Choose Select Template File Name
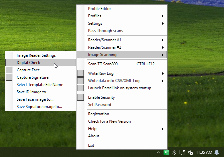Screen dimensions: 224x157 [x=40, y=85]
